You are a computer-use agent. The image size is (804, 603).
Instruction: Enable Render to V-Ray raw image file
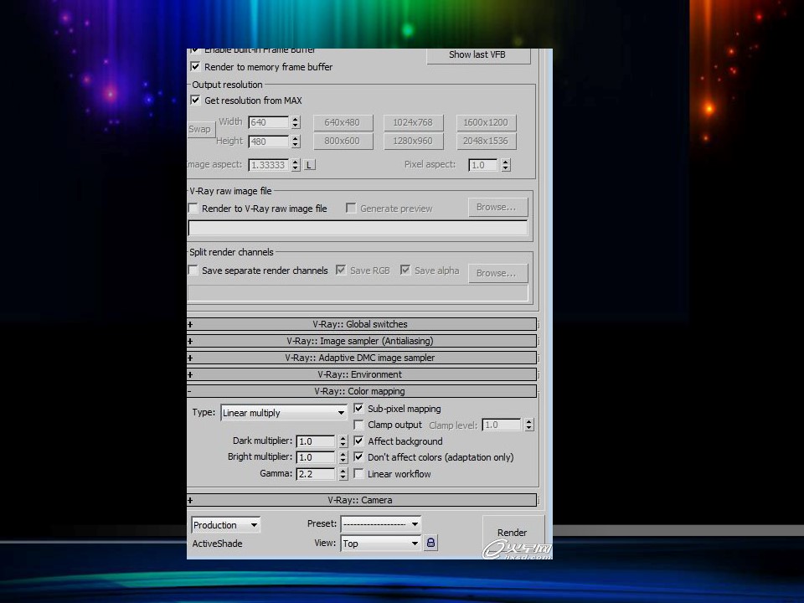pyautogui.click(x=193, y=209)
